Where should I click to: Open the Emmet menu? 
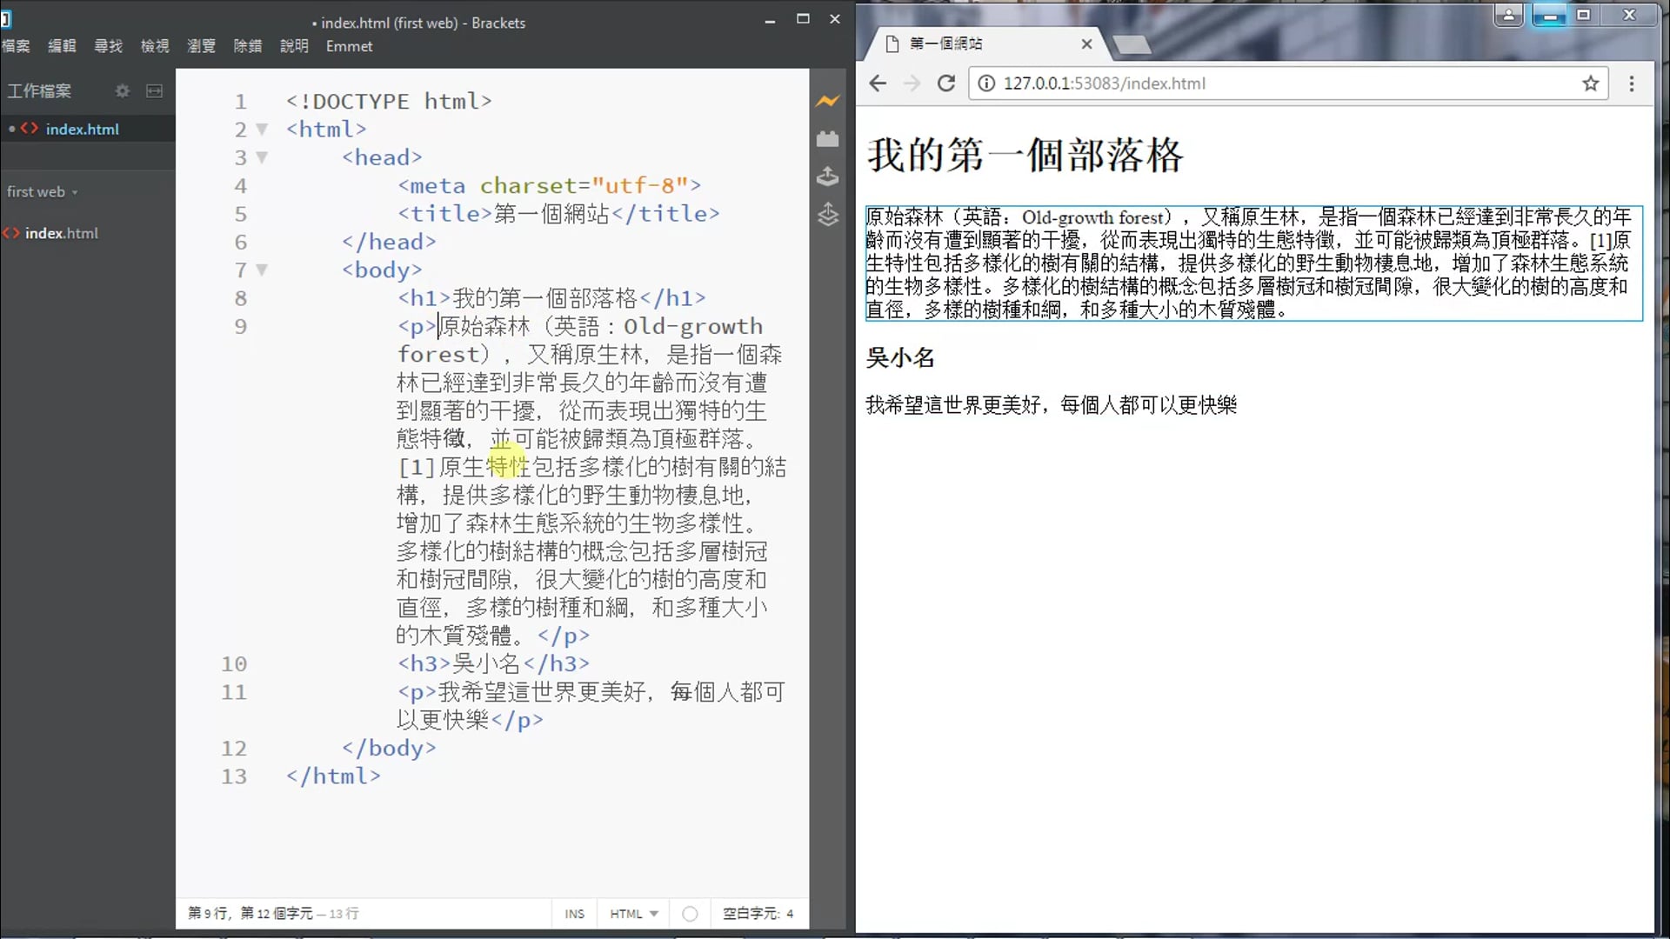pyautogui.click(x=349, y=46)
